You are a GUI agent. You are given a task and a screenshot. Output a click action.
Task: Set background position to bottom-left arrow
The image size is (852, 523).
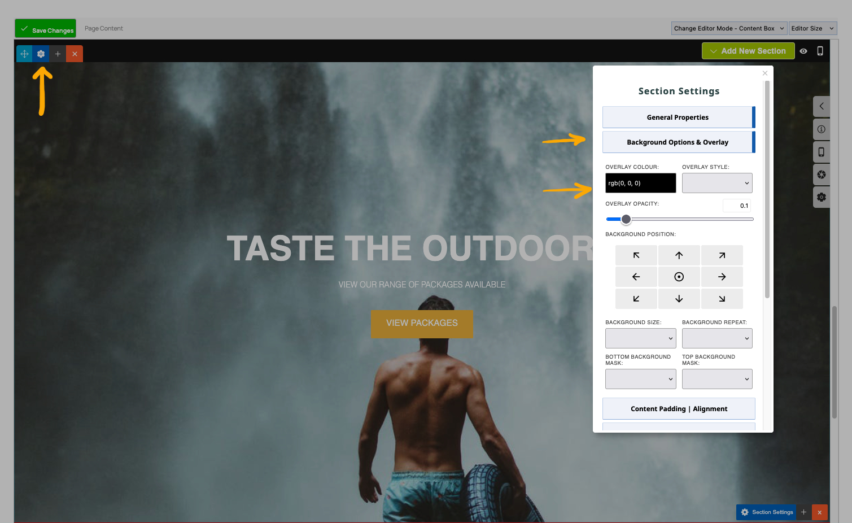pos(636,299)
